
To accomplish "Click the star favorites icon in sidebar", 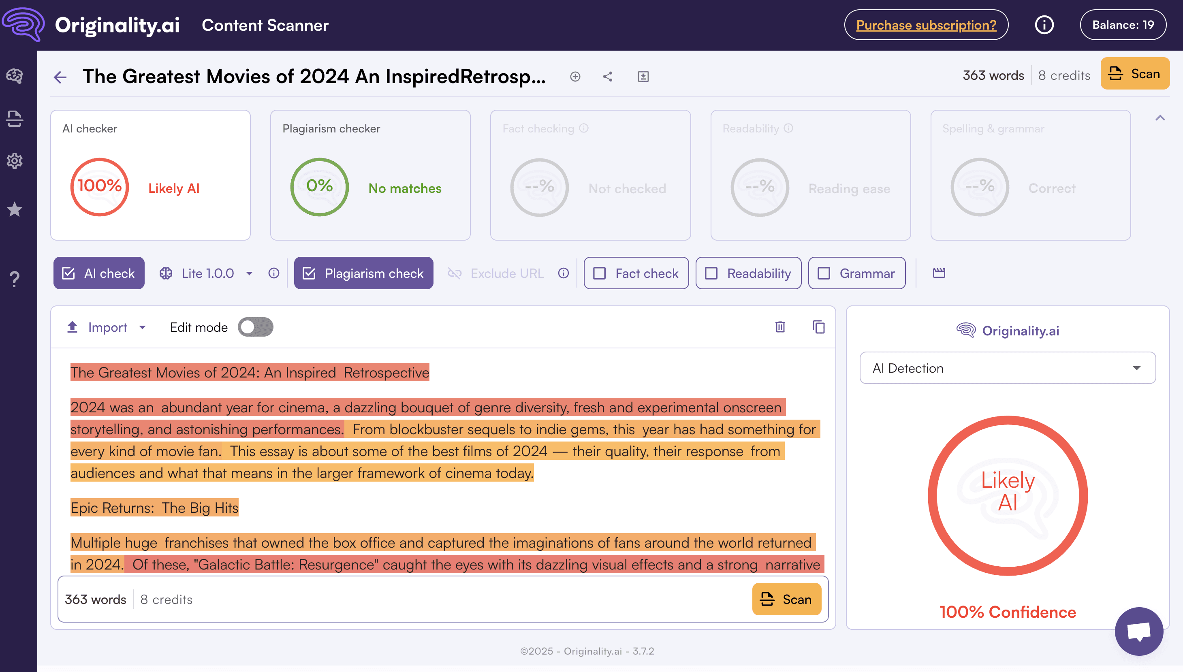I will [15, 209].
